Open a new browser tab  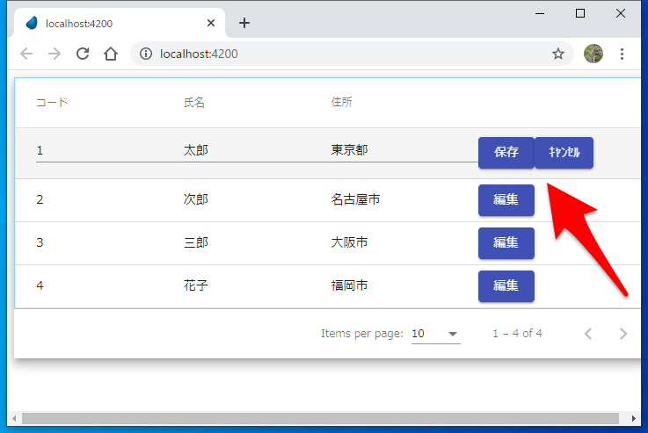(x=244, y=23)
